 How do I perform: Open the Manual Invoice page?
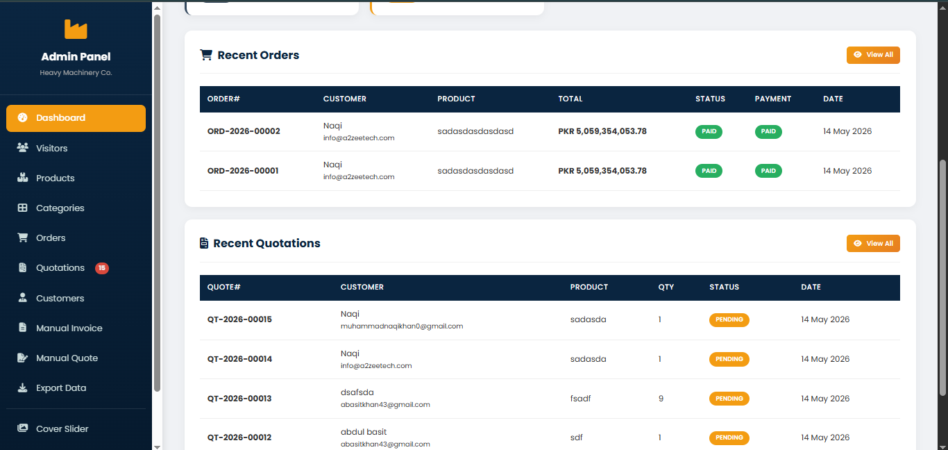76,328
